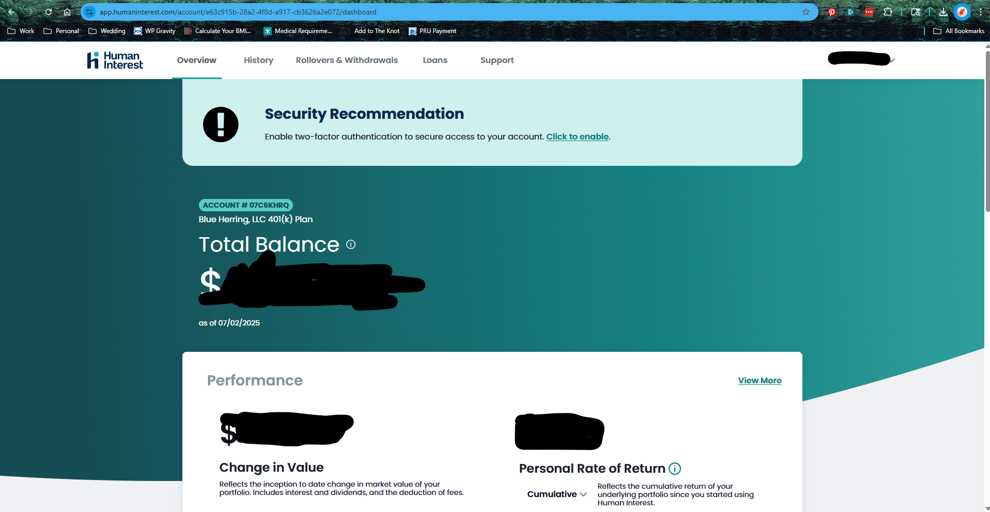990x512 pixels.
Task: Open the browser profile avatar
Action: coord(962,12)
